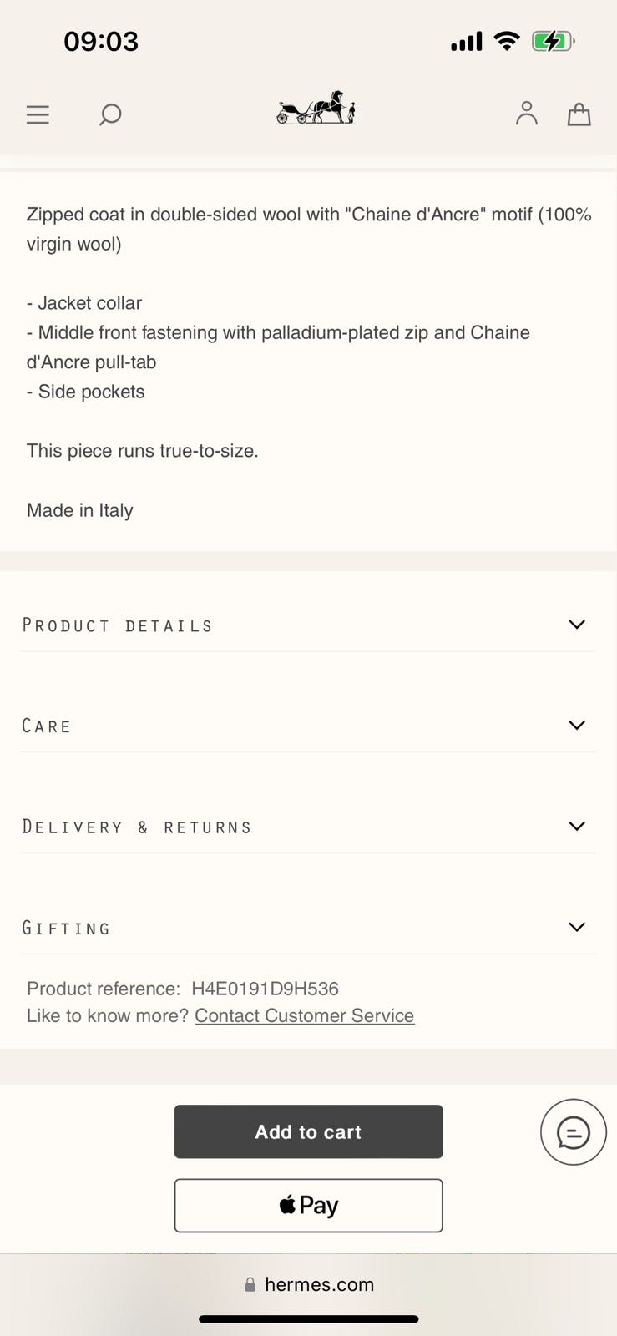Expand the Gifting section chevron
Image resolution: width=617 pixels, height=1336 pixels.
click(576, 927)
